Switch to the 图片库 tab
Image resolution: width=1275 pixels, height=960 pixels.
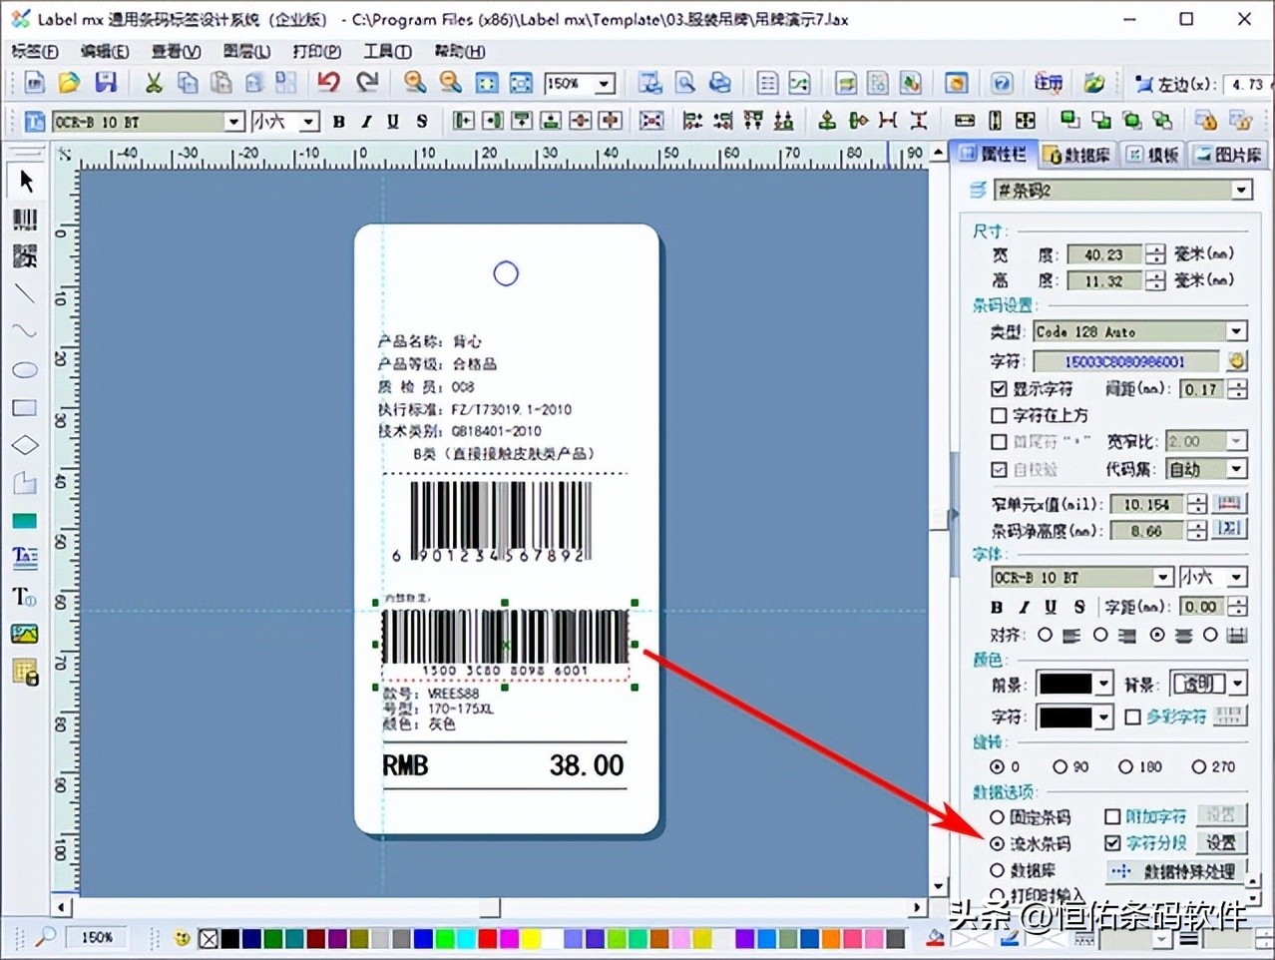(x=1229, y=155)
